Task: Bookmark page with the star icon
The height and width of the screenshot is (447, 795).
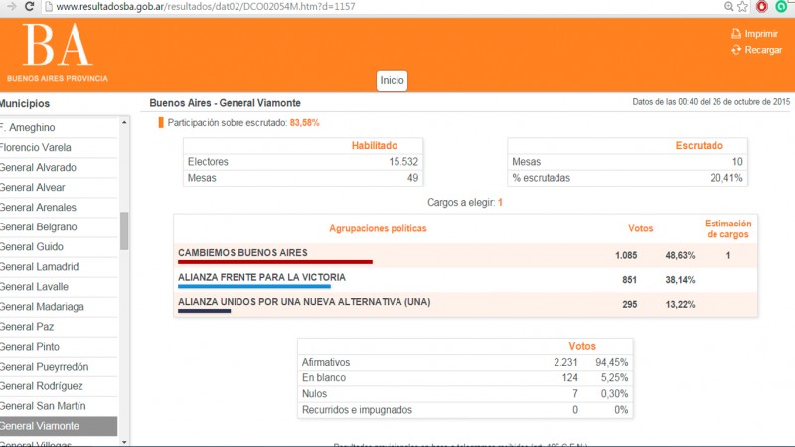Action: [742, 7]
